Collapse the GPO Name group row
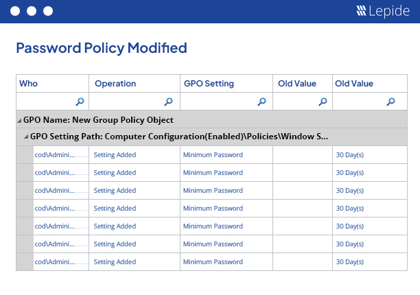Viewport: 420px width, 295px height. (x=19, y=121)
